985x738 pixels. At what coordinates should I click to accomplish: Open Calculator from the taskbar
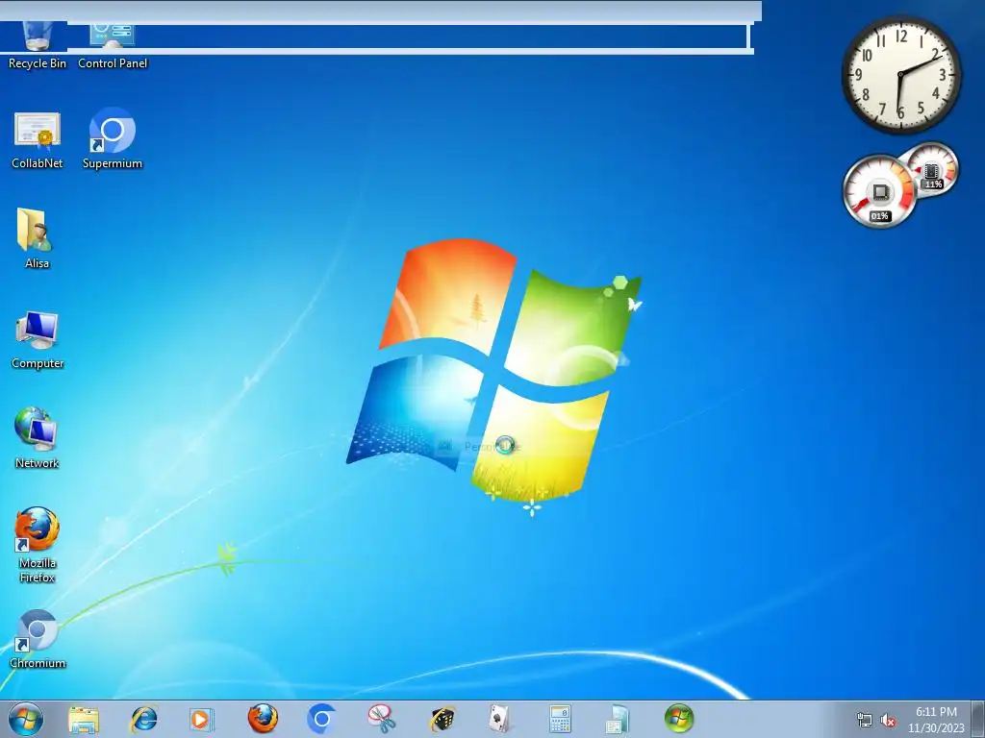pyautogui.click(x=560, y=719)
